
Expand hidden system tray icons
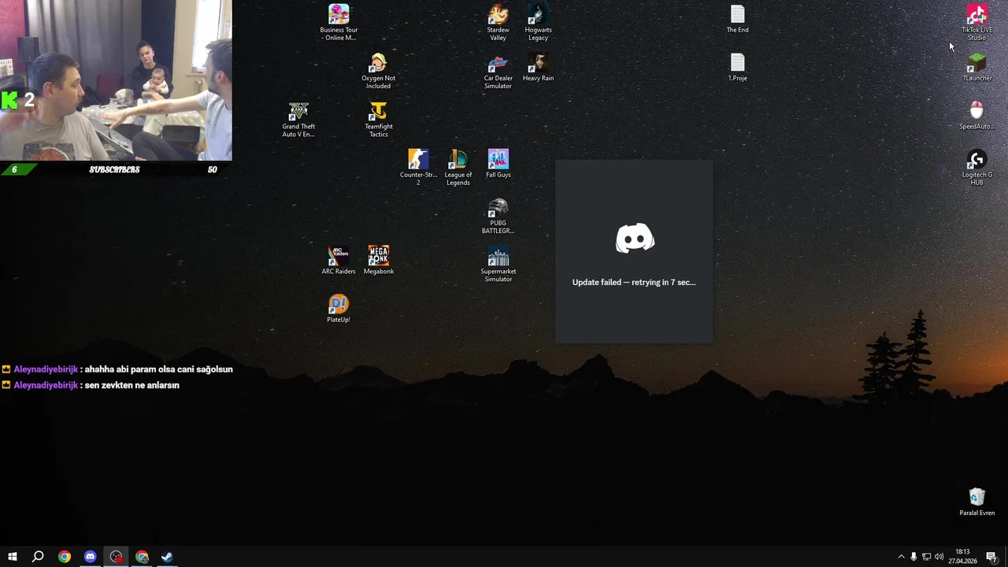(901, 557)
